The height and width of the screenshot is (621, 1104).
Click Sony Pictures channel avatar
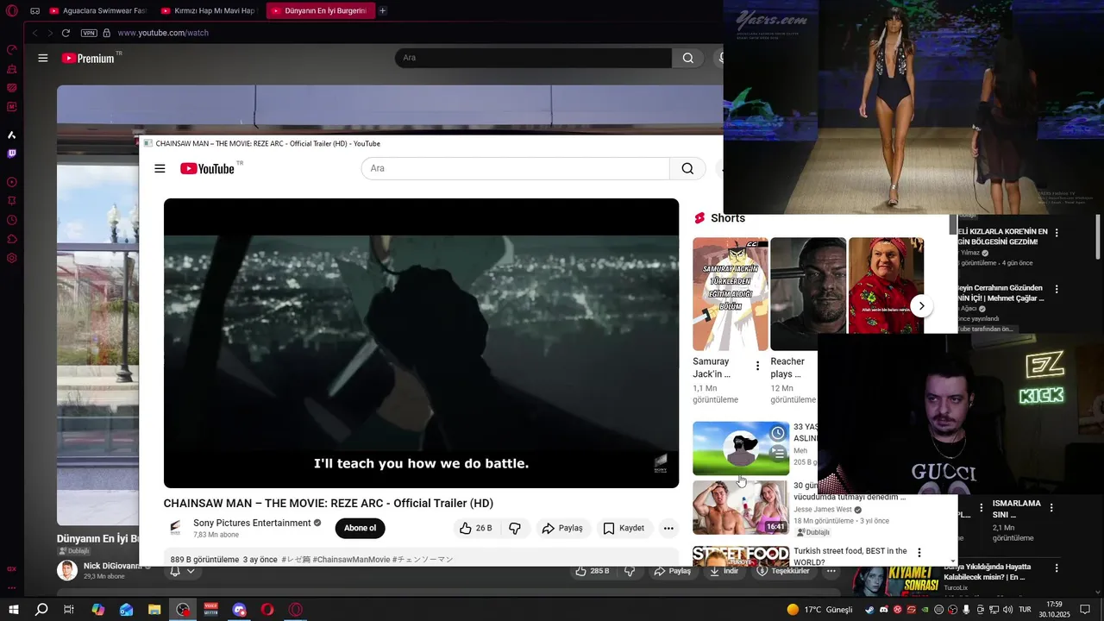click(175, 528)
